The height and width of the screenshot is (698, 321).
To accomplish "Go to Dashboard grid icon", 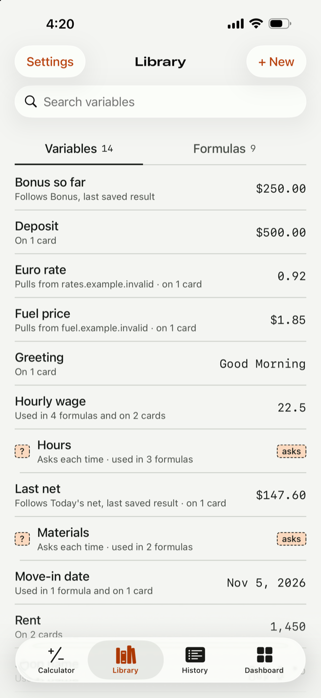I will [264, 655].
